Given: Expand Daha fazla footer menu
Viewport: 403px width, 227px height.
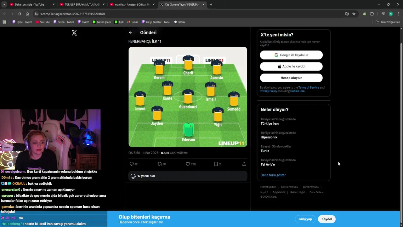Looking at the screenshot, I should (316, 192).
